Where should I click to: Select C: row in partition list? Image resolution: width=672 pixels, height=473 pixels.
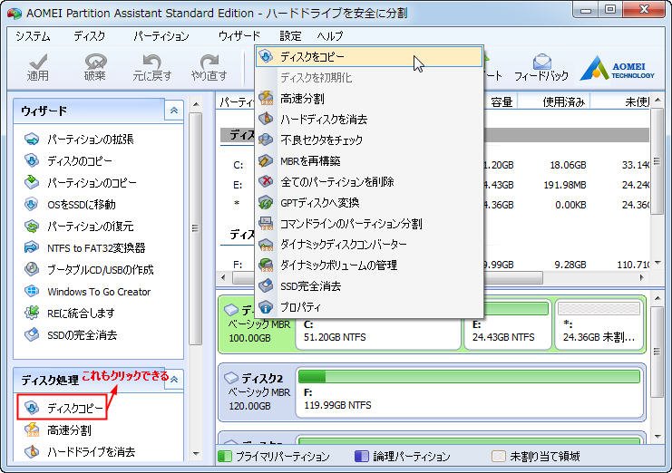click(435, 165)
